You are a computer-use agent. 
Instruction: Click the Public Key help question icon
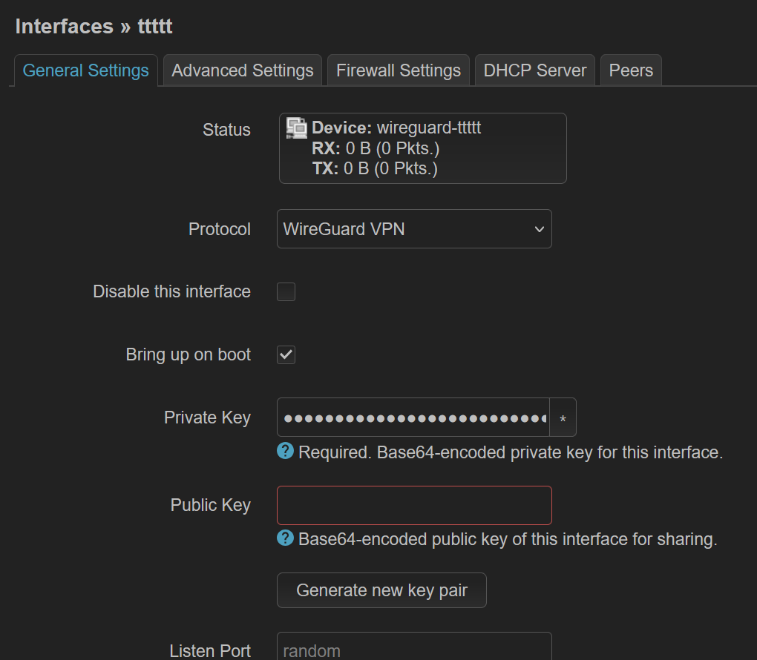(x=285, y=538)
